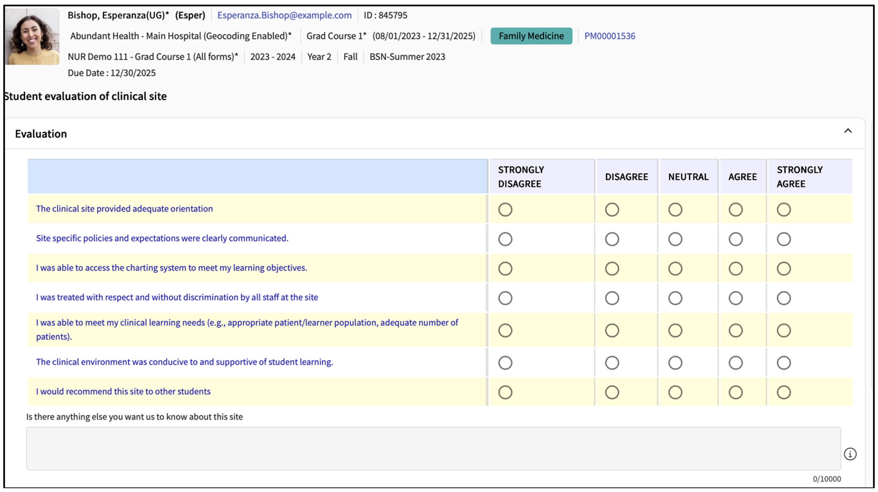The height and width of the screenshot is (492, 878).
Task: Collapse the Evaluation section chevron
Action: click(848, 131)
